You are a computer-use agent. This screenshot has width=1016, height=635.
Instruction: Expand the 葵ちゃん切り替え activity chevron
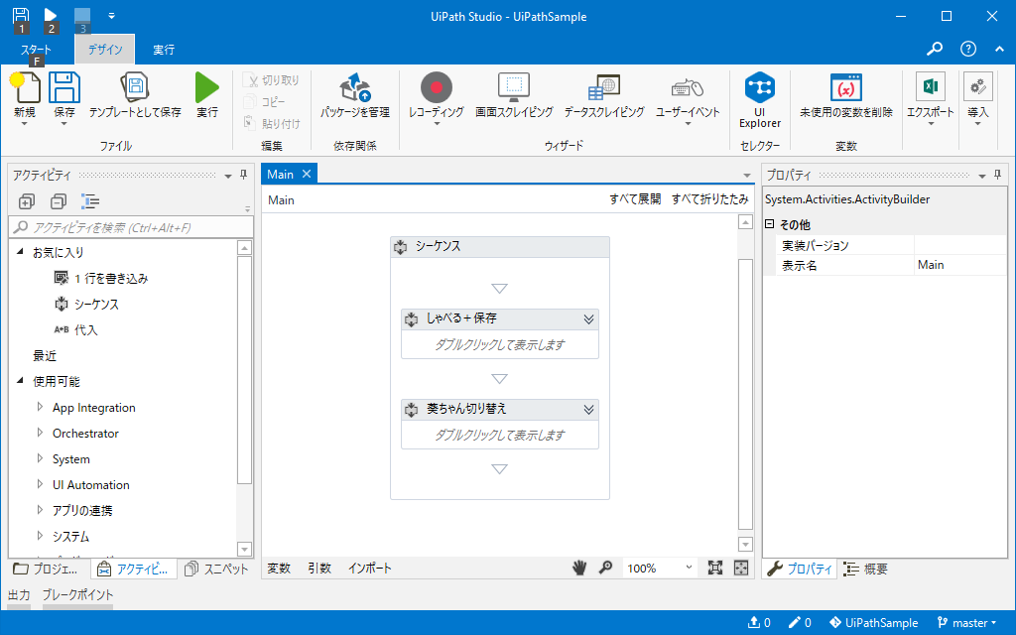(x=588, y=410)
